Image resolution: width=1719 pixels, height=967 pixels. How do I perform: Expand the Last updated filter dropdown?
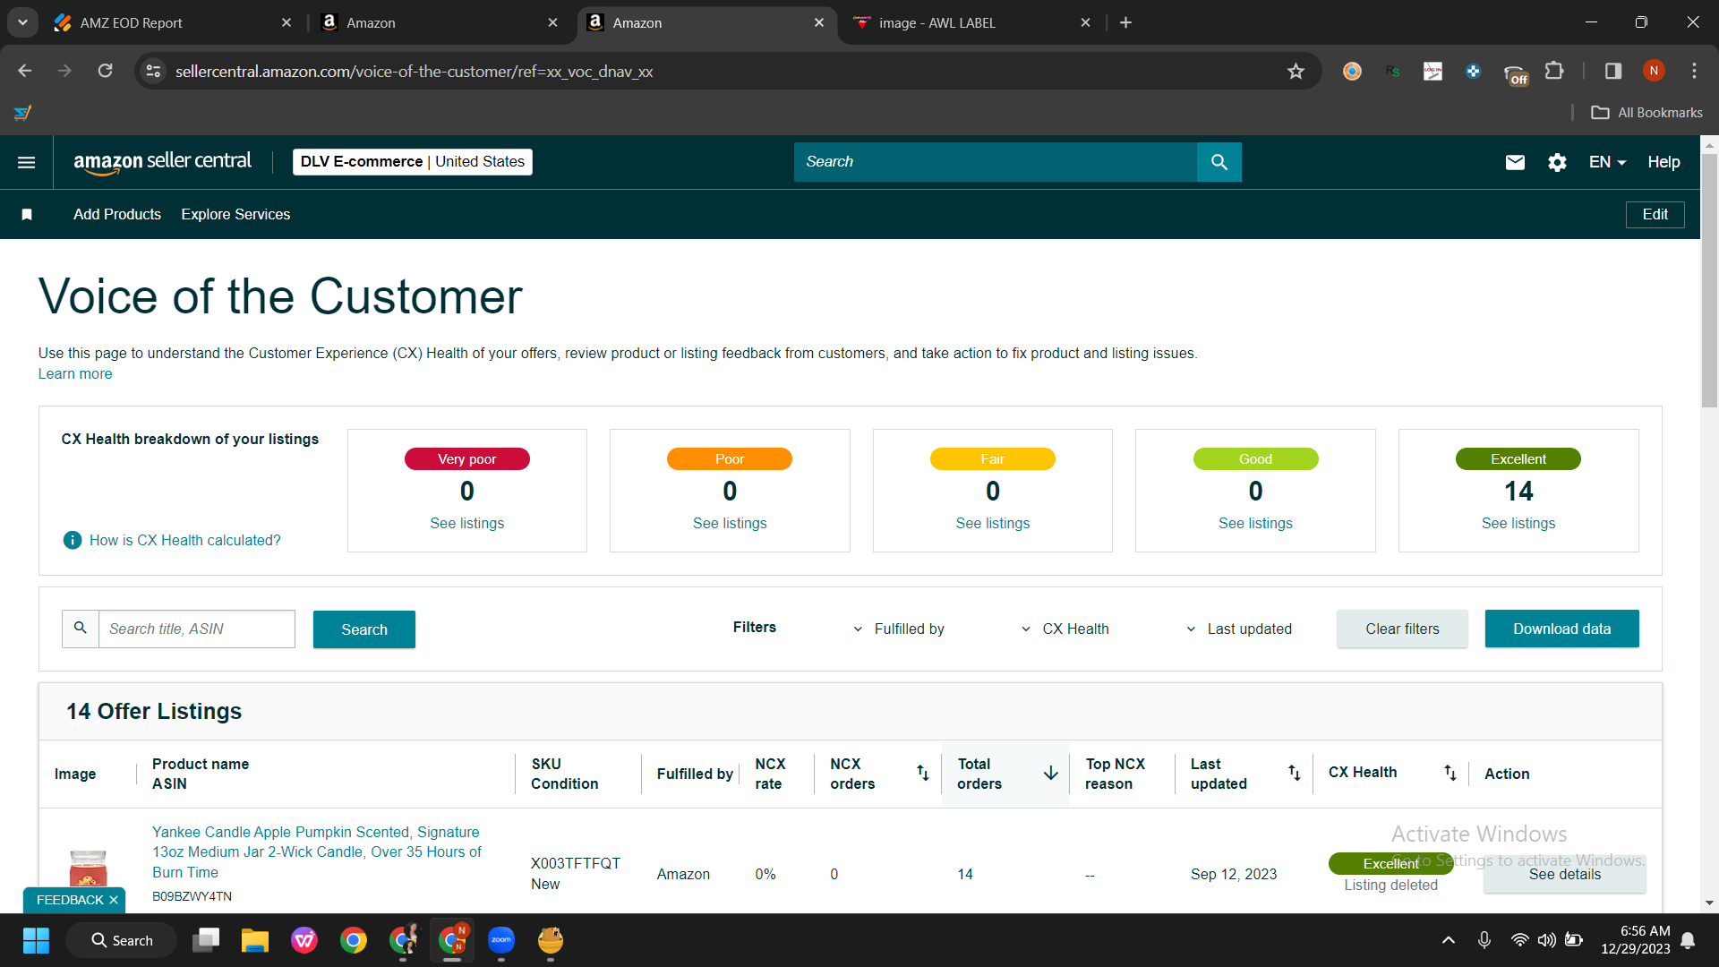point(1238,629)
